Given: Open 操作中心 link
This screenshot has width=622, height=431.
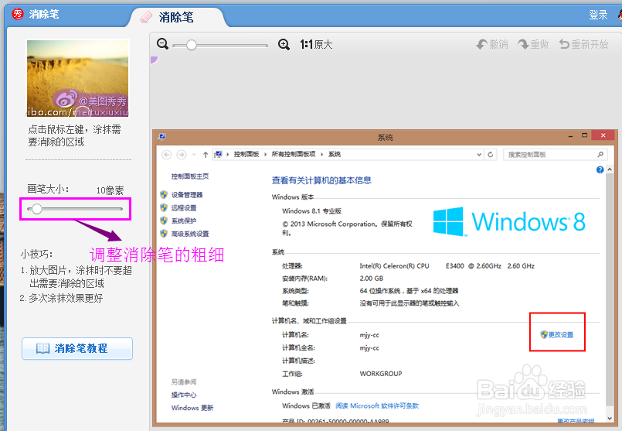Looking at the screenshot, I should tap(184, 395).
